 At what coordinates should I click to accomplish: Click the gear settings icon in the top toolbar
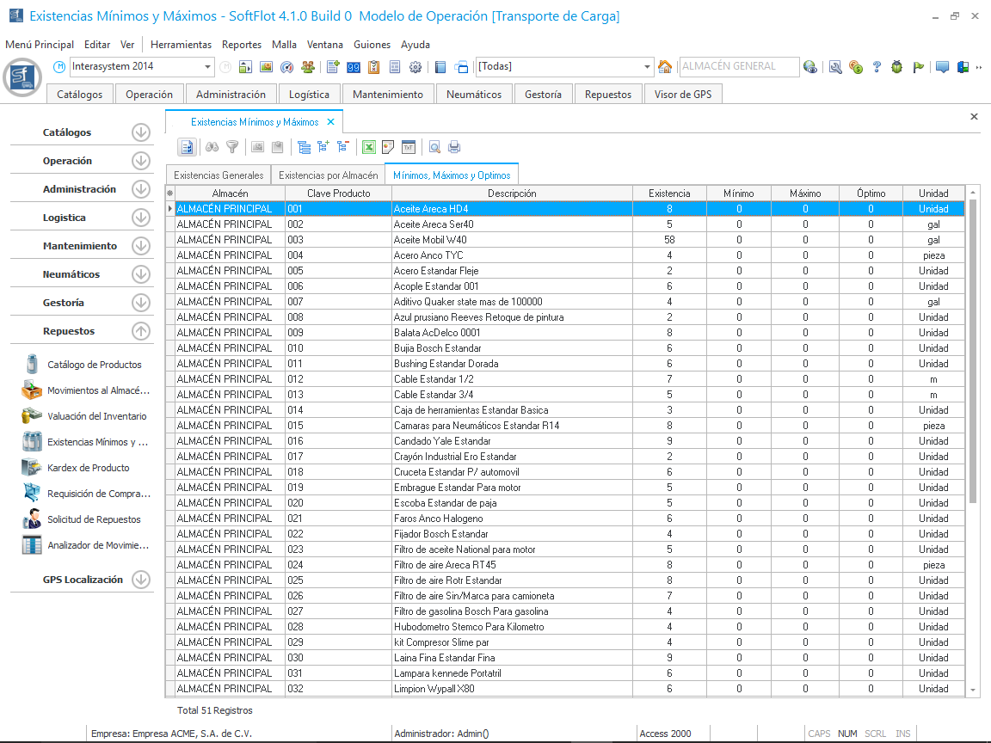coord(415,67)
